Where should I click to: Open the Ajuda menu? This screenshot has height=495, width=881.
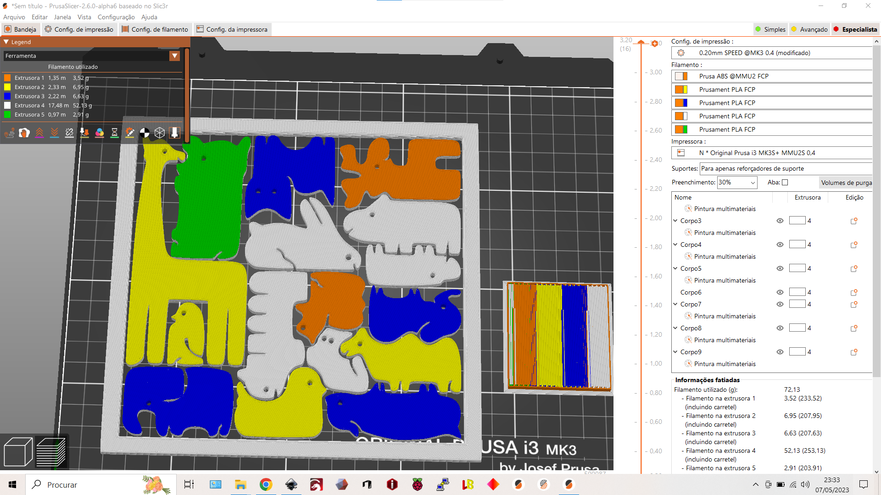[x=149, y=17]
